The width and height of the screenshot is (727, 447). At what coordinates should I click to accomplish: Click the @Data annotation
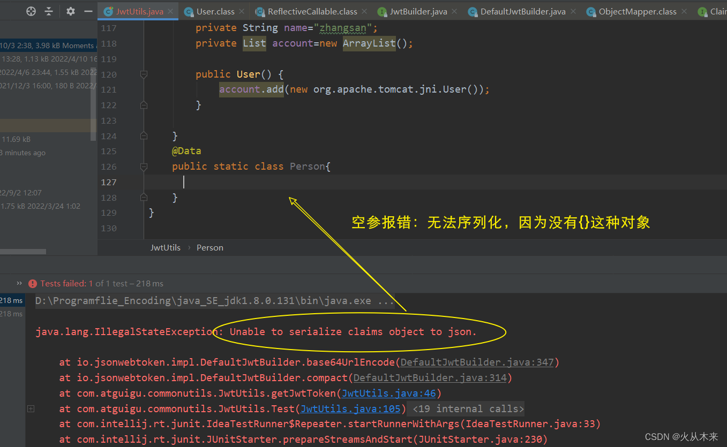coord(186,151)
